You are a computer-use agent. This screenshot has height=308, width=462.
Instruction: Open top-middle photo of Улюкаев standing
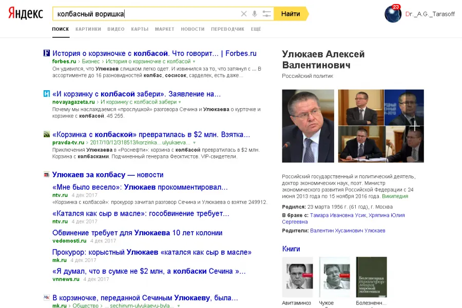361,108
